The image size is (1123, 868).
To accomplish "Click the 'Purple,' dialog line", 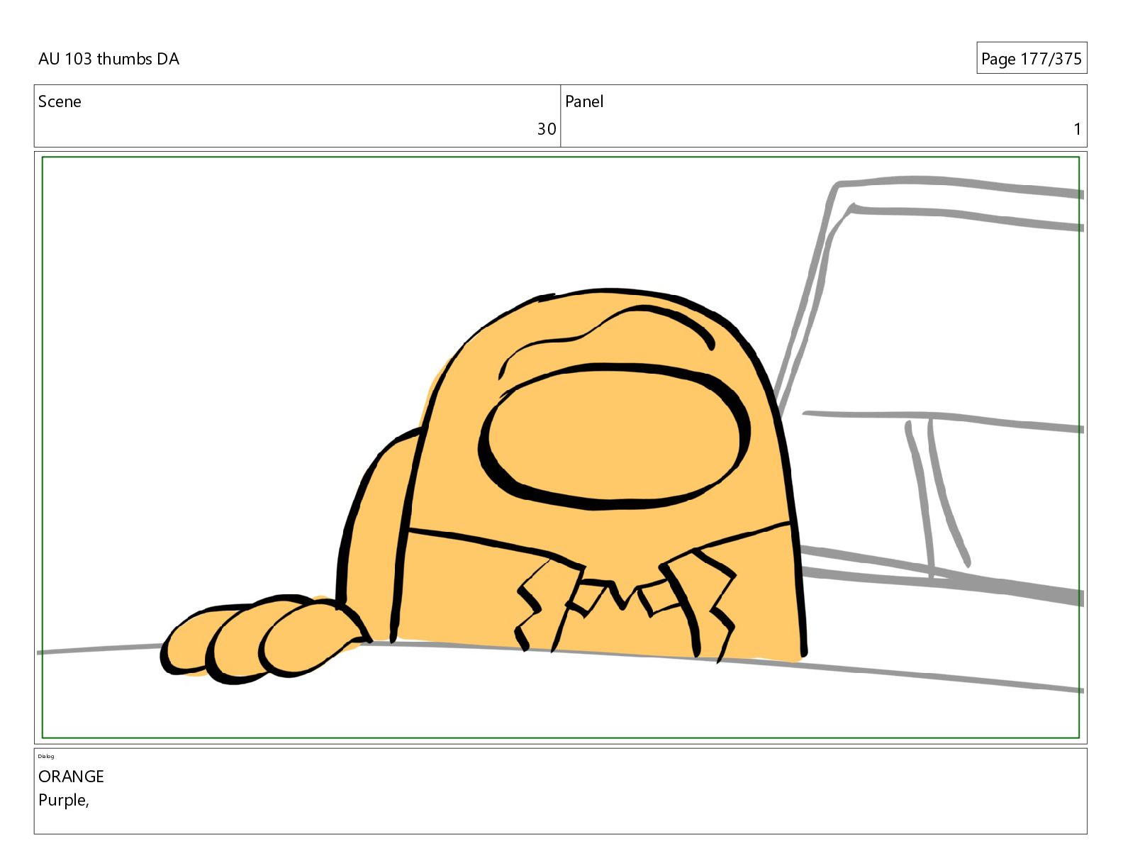I will click(x=64, y=801).
